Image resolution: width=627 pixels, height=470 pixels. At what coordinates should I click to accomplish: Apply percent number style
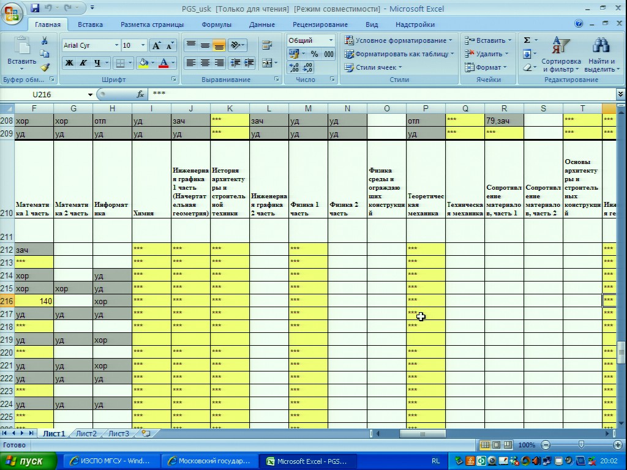314,54
